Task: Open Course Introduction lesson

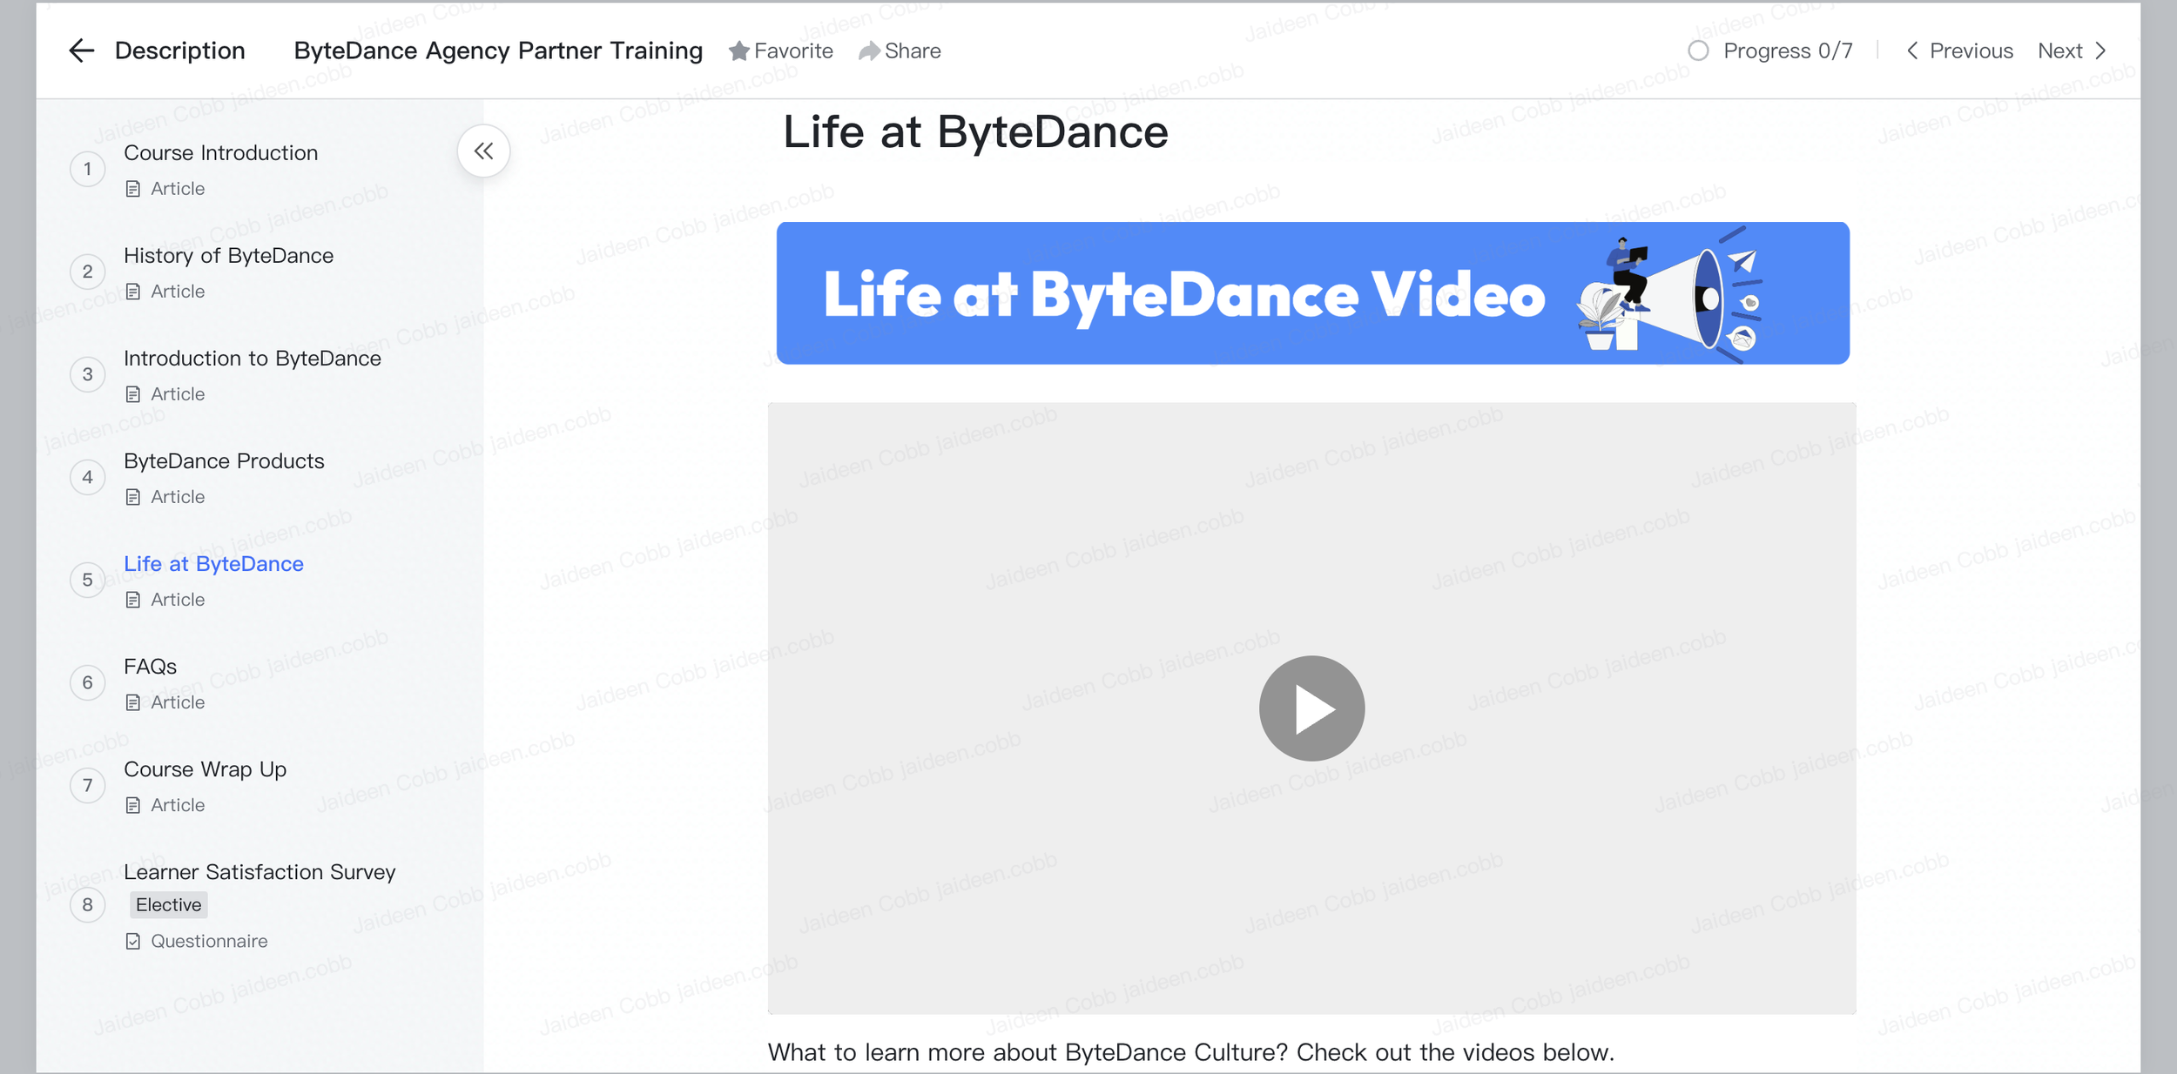Action: [x=220, y=153]
